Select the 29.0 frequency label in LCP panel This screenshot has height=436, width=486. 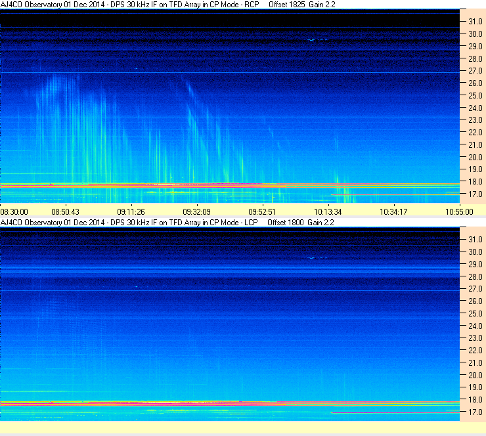pyautogui.click(x=475, y=264)
